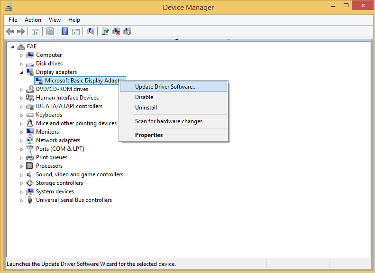This screenshot has height=273, width=375.
Task: Collapse the FAE root node
Action: (x=12, y=47)
